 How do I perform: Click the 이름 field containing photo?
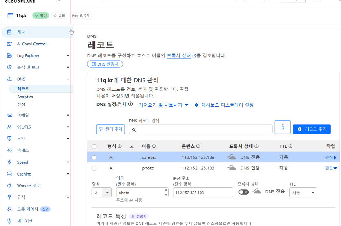pos(142,192)
